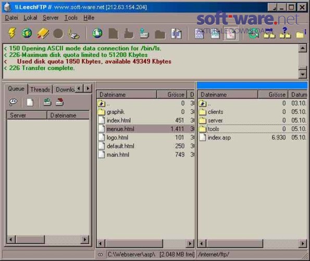Click the cable plug disconnect icon
The height and width of the screenshot is (261, 310).
pos(73,33)
